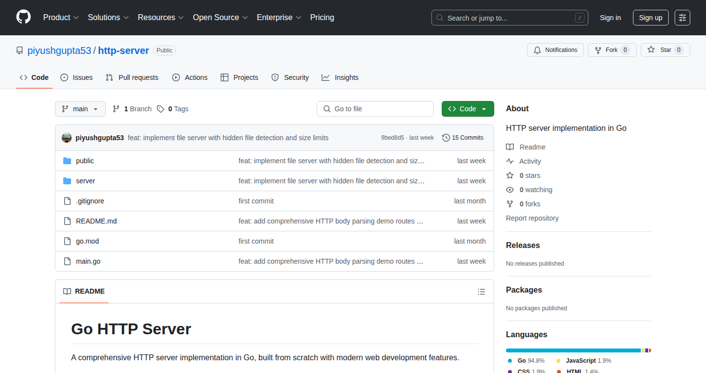
Task: Click the file icon for main.go
Action: 67,261
